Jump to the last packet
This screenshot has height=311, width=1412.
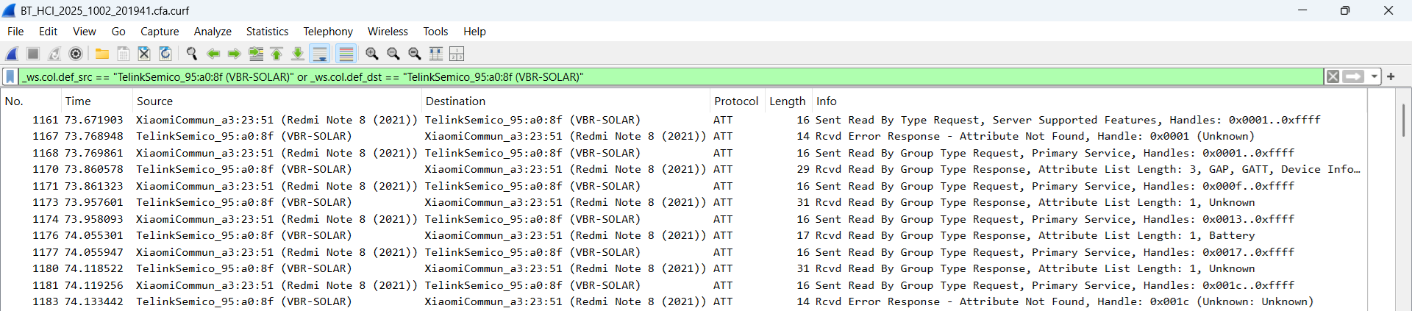pos(298,54)
